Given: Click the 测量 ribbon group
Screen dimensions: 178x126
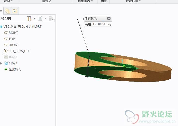Looking at the screenshot, I should 104,1.
